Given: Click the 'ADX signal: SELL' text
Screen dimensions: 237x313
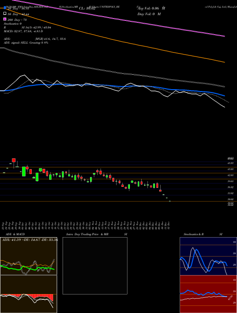Looking at the screenshot, I should point(16,43).
